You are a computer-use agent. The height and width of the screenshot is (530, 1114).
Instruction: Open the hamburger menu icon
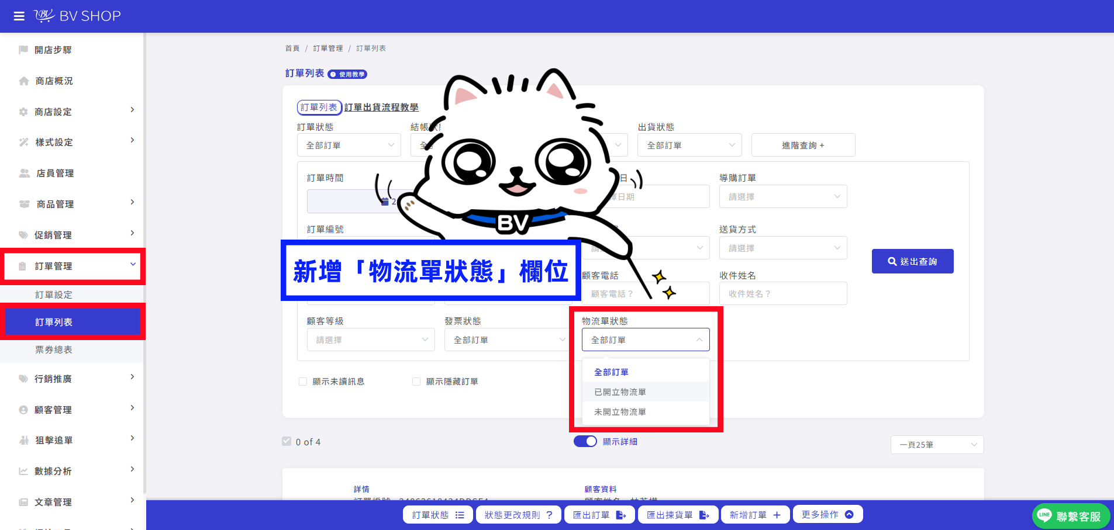19,16
